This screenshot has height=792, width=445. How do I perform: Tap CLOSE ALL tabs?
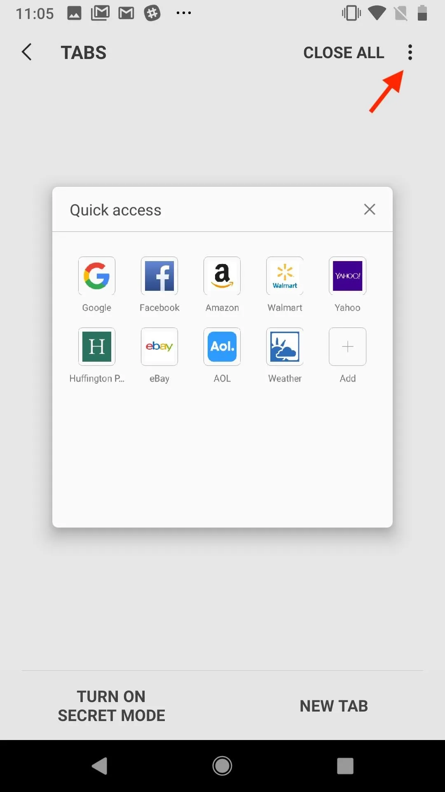coord(344,53)
